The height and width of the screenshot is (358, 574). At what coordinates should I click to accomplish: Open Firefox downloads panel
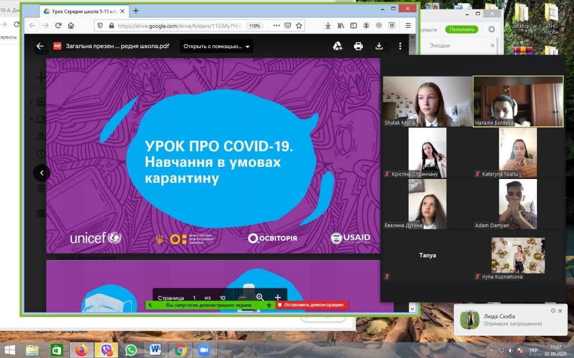click(x=328, y=26)
